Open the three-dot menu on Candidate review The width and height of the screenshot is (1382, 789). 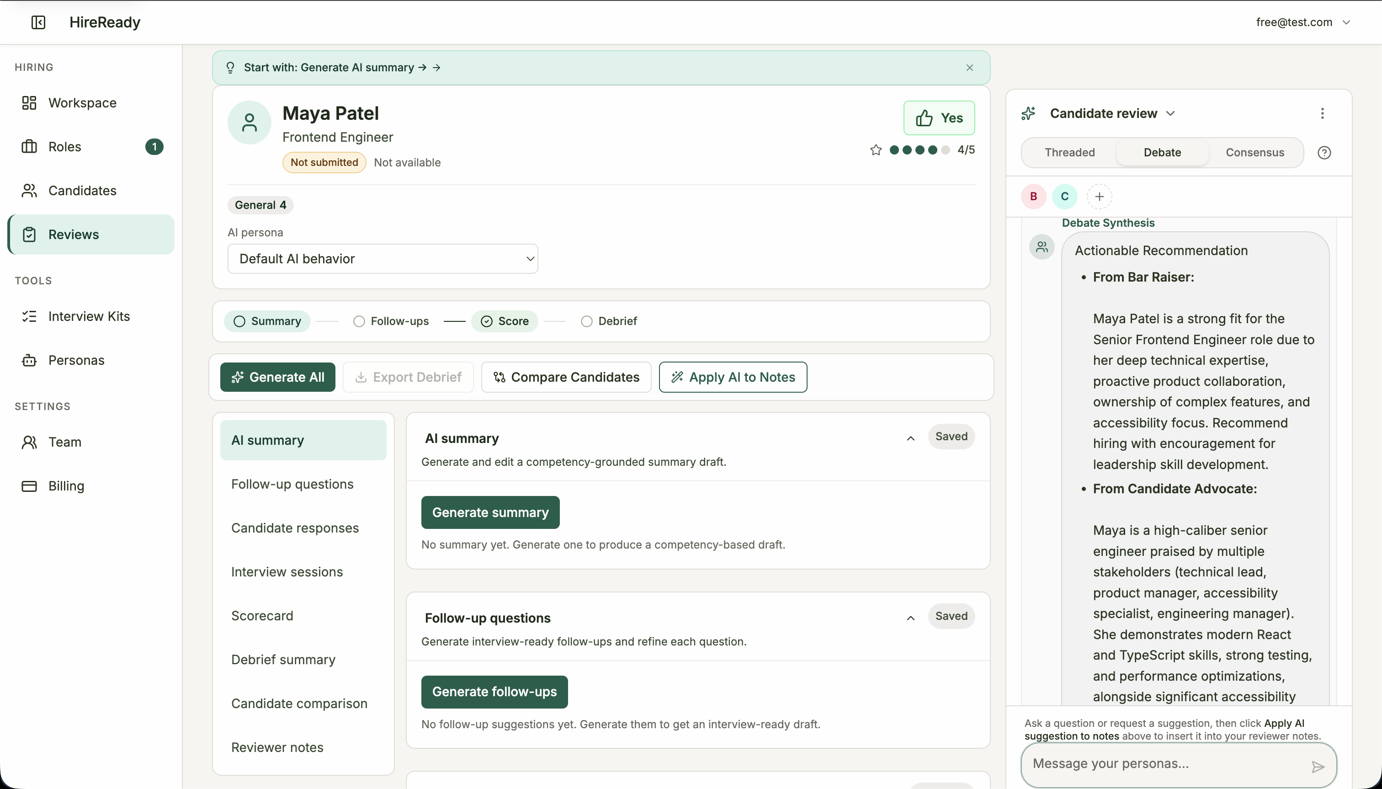tap(1322, 113)
